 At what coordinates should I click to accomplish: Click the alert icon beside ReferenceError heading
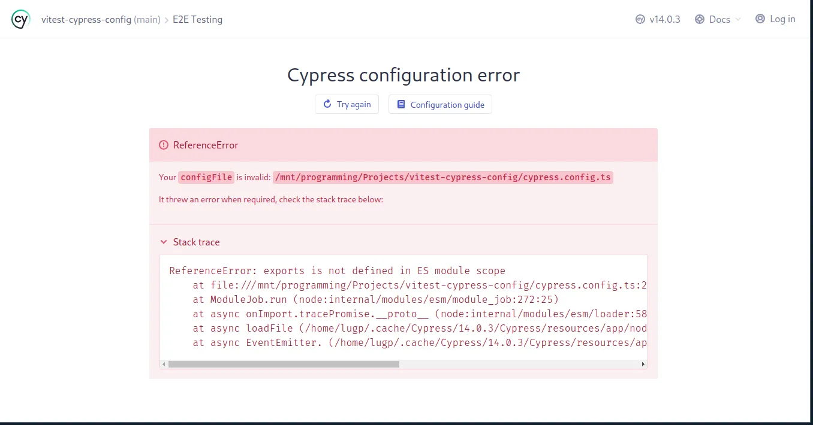164,144
